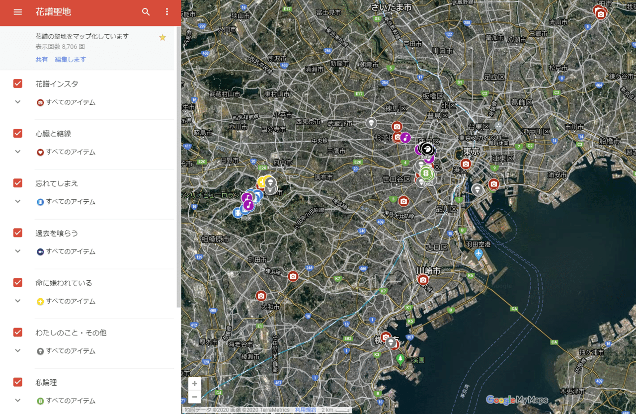Screen dimensions: 636x414
Task: Select the camera marker above 大和市
Action: pyautogui.click(x=261, y=296)
